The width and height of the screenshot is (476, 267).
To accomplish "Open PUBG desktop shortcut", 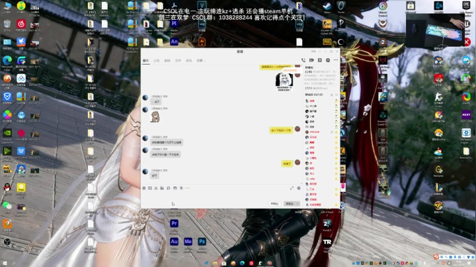I will pos(327,42).
